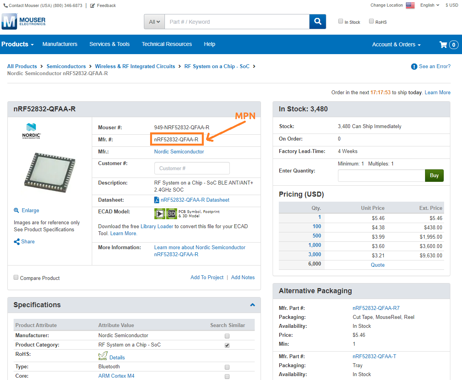This screenshot has width=462, height=380.
Task: Click Learn more about Nordic Semiconductor link
Action: (x=199, y=251)
